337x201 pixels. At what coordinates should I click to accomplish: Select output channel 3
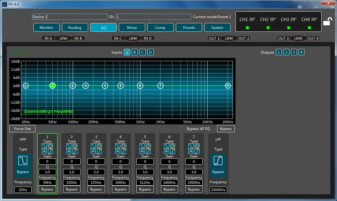click(294, 52)
